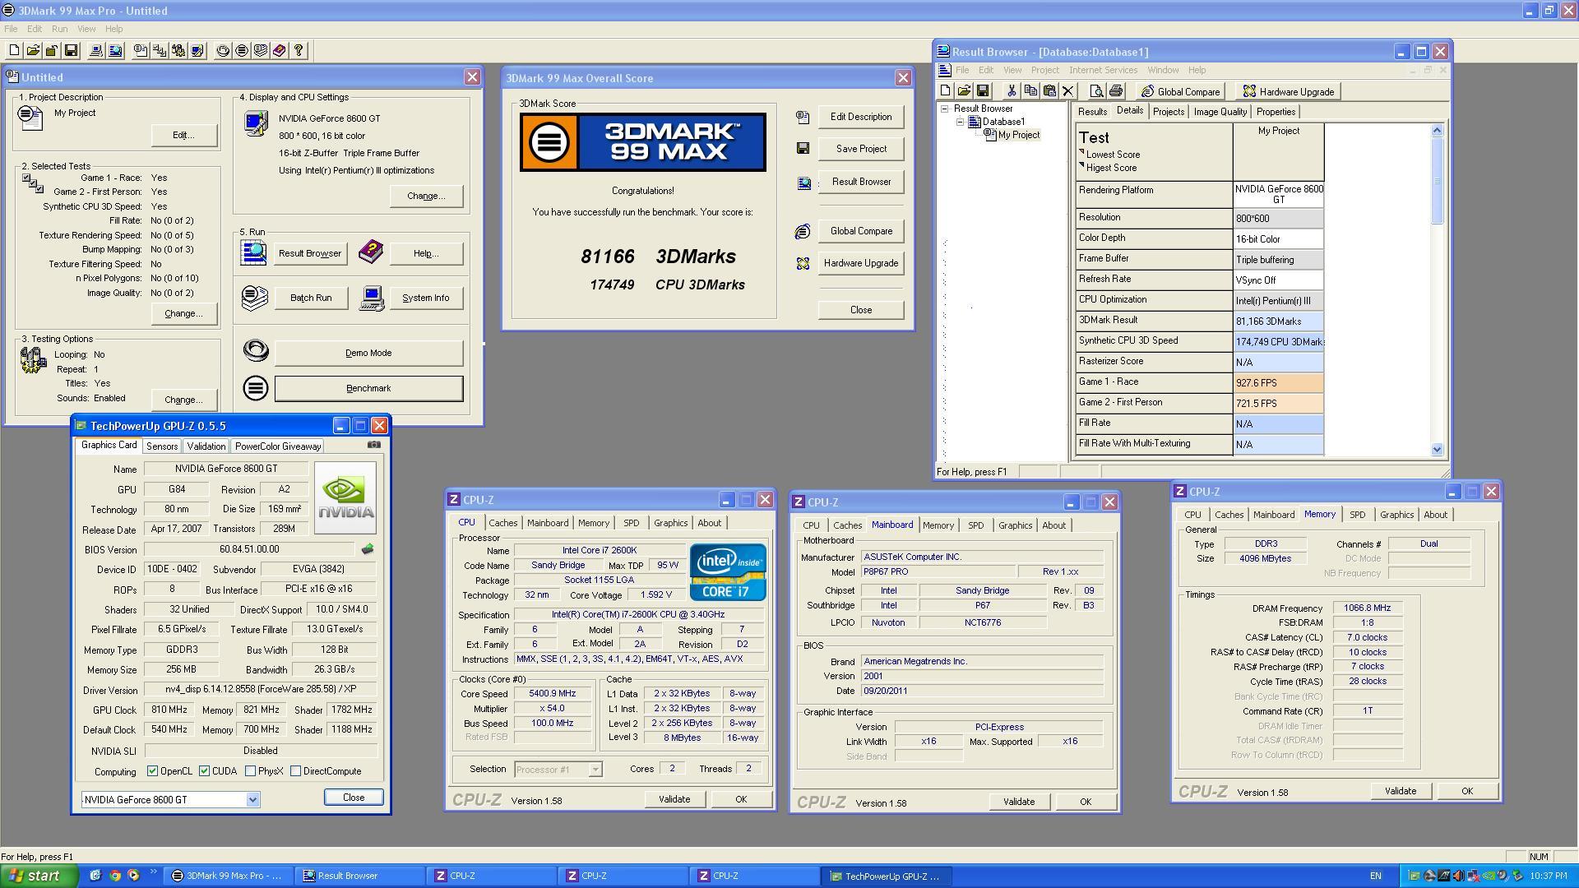The height and width of the screenshot is (888, 1579).
Task: Click the GPU-Z screenshot camera icon
Action: [x=374, y=445]
